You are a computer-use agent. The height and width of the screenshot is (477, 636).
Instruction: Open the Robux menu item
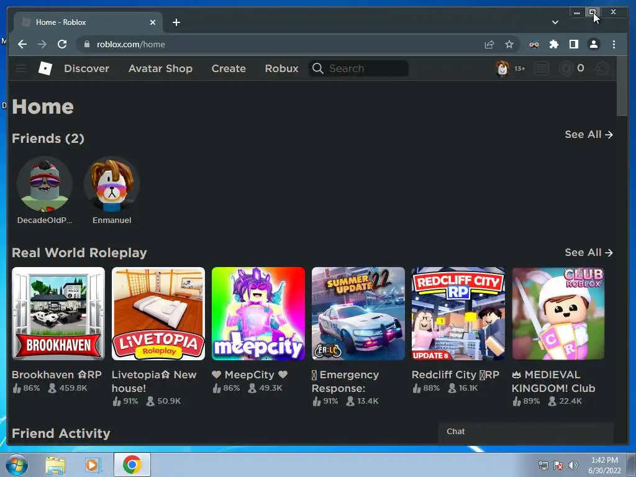(281, 68)
